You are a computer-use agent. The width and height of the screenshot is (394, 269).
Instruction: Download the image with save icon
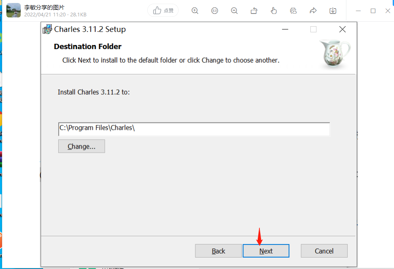pos(333,11)
